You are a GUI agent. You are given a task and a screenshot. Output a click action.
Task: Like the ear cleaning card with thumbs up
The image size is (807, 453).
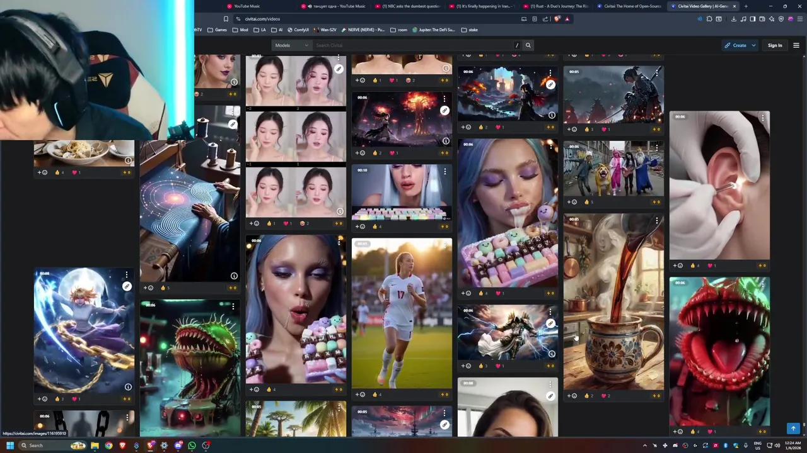point(695,266)
